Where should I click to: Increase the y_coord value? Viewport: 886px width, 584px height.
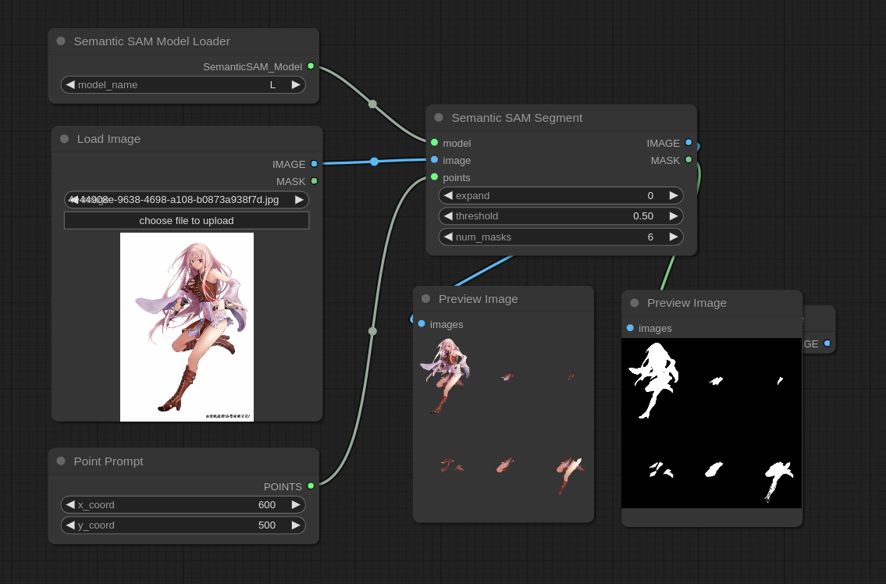point(296,525)
